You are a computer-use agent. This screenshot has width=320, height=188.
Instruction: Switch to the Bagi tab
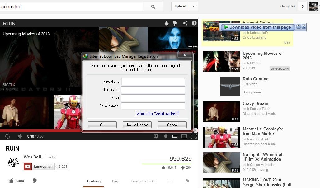point(115,181)
